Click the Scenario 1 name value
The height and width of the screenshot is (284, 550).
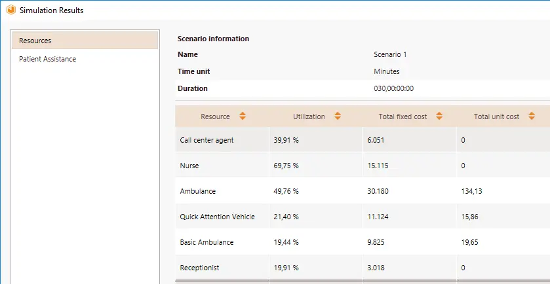tap(390, 54)
